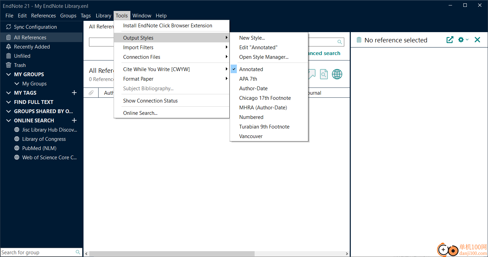This screenshot has width=488, height=257.
Task: Open Cite While You Write submenu
Action: [171, 69]
